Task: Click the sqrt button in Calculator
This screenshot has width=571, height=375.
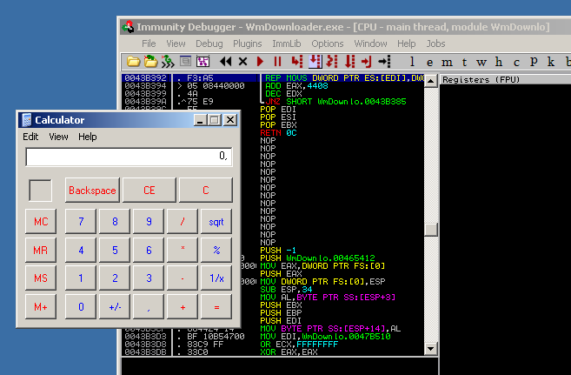Action: click(216, 221)
